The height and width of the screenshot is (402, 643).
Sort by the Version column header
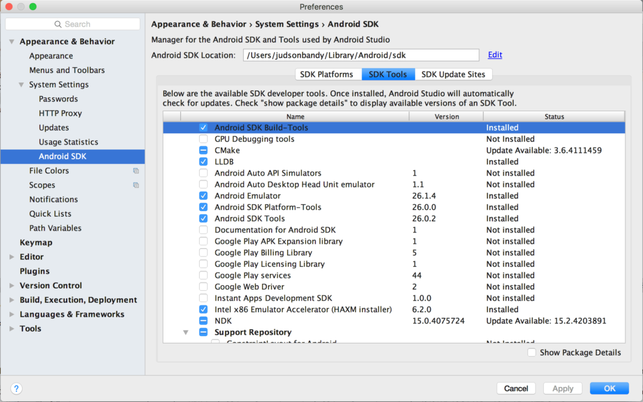click(446, 116)
